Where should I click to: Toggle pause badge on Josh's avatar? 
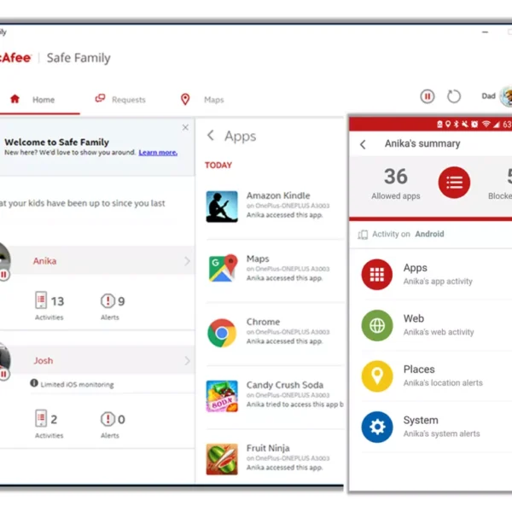[x=3, y=374]
